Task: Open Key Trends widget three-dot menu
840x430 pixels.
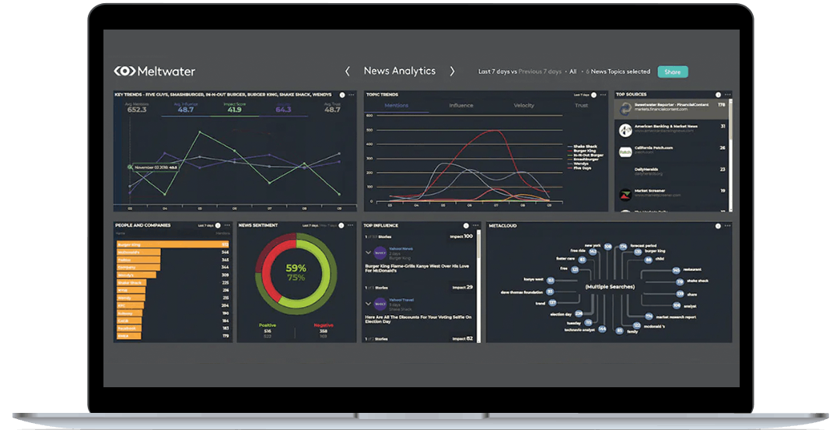Action: click(352, 95)
